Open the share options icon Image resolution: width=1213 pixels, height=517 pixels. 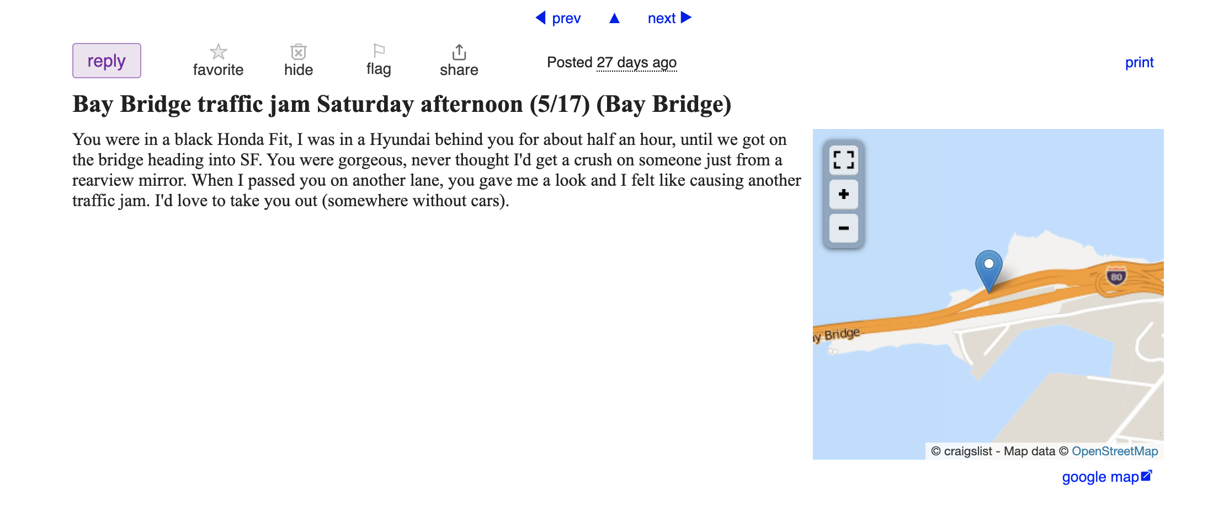click(459, 52)
